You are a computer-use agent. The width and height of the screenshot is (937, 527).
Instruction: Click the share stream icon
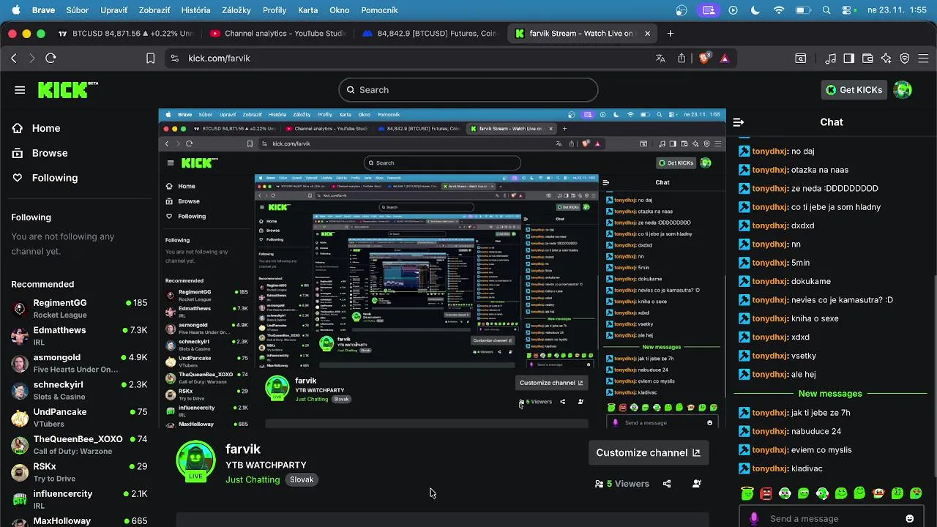667,484
